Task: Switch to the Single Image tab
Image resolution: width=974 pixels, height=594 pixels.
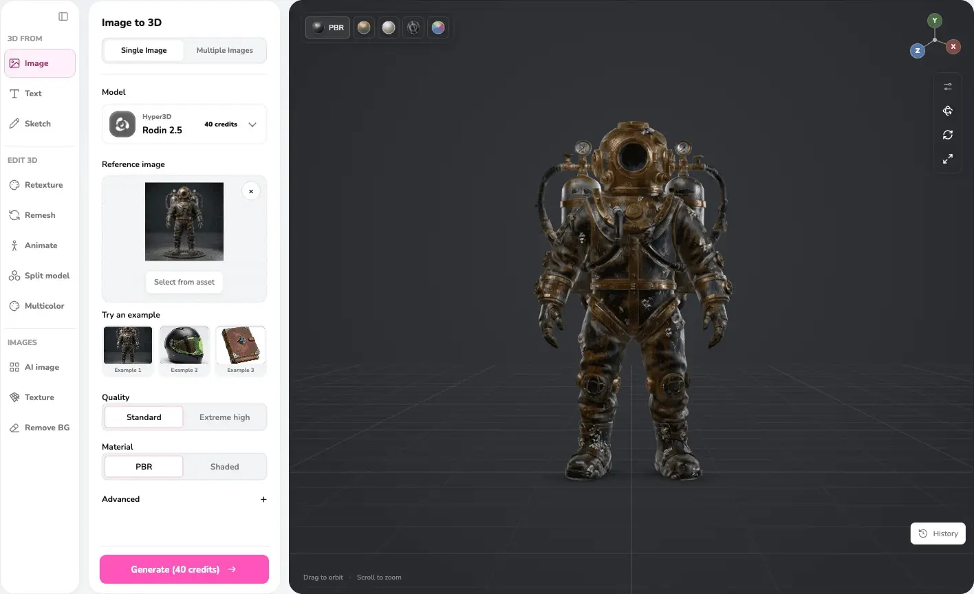Action: 144,50
